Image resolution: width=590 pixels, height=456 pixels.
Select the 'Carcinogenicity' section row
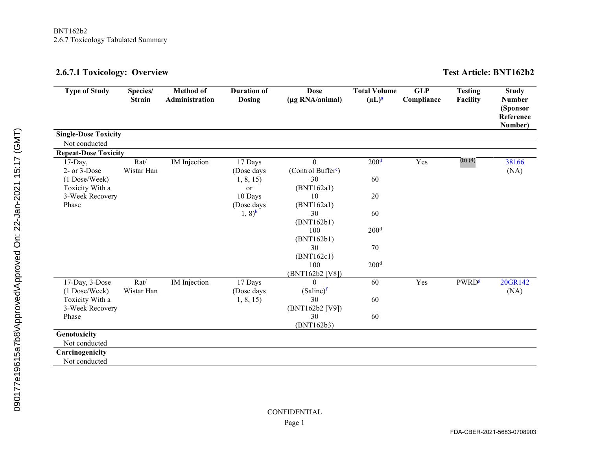click(x=295, y=352)
